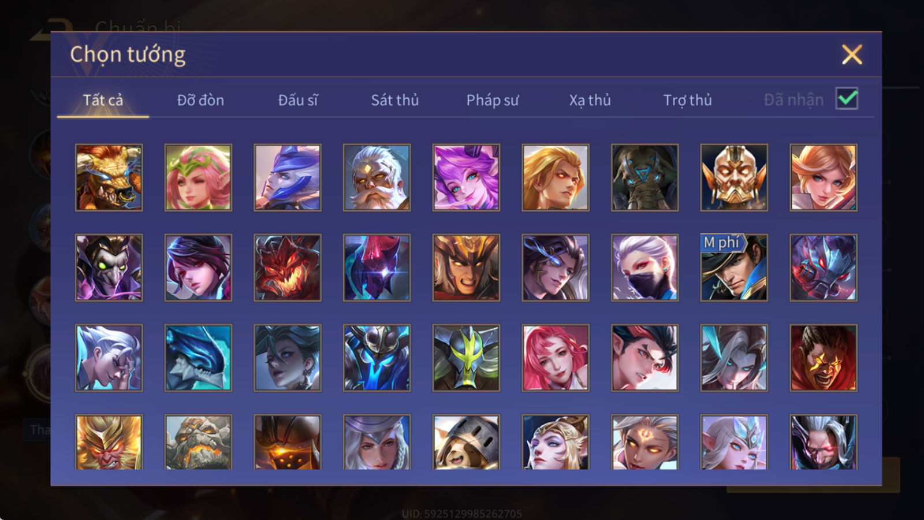The height and width of the screenshot is (520, 924).
Task: Choose the white-bearded old man hero
Action: click(x=377, y=177)
